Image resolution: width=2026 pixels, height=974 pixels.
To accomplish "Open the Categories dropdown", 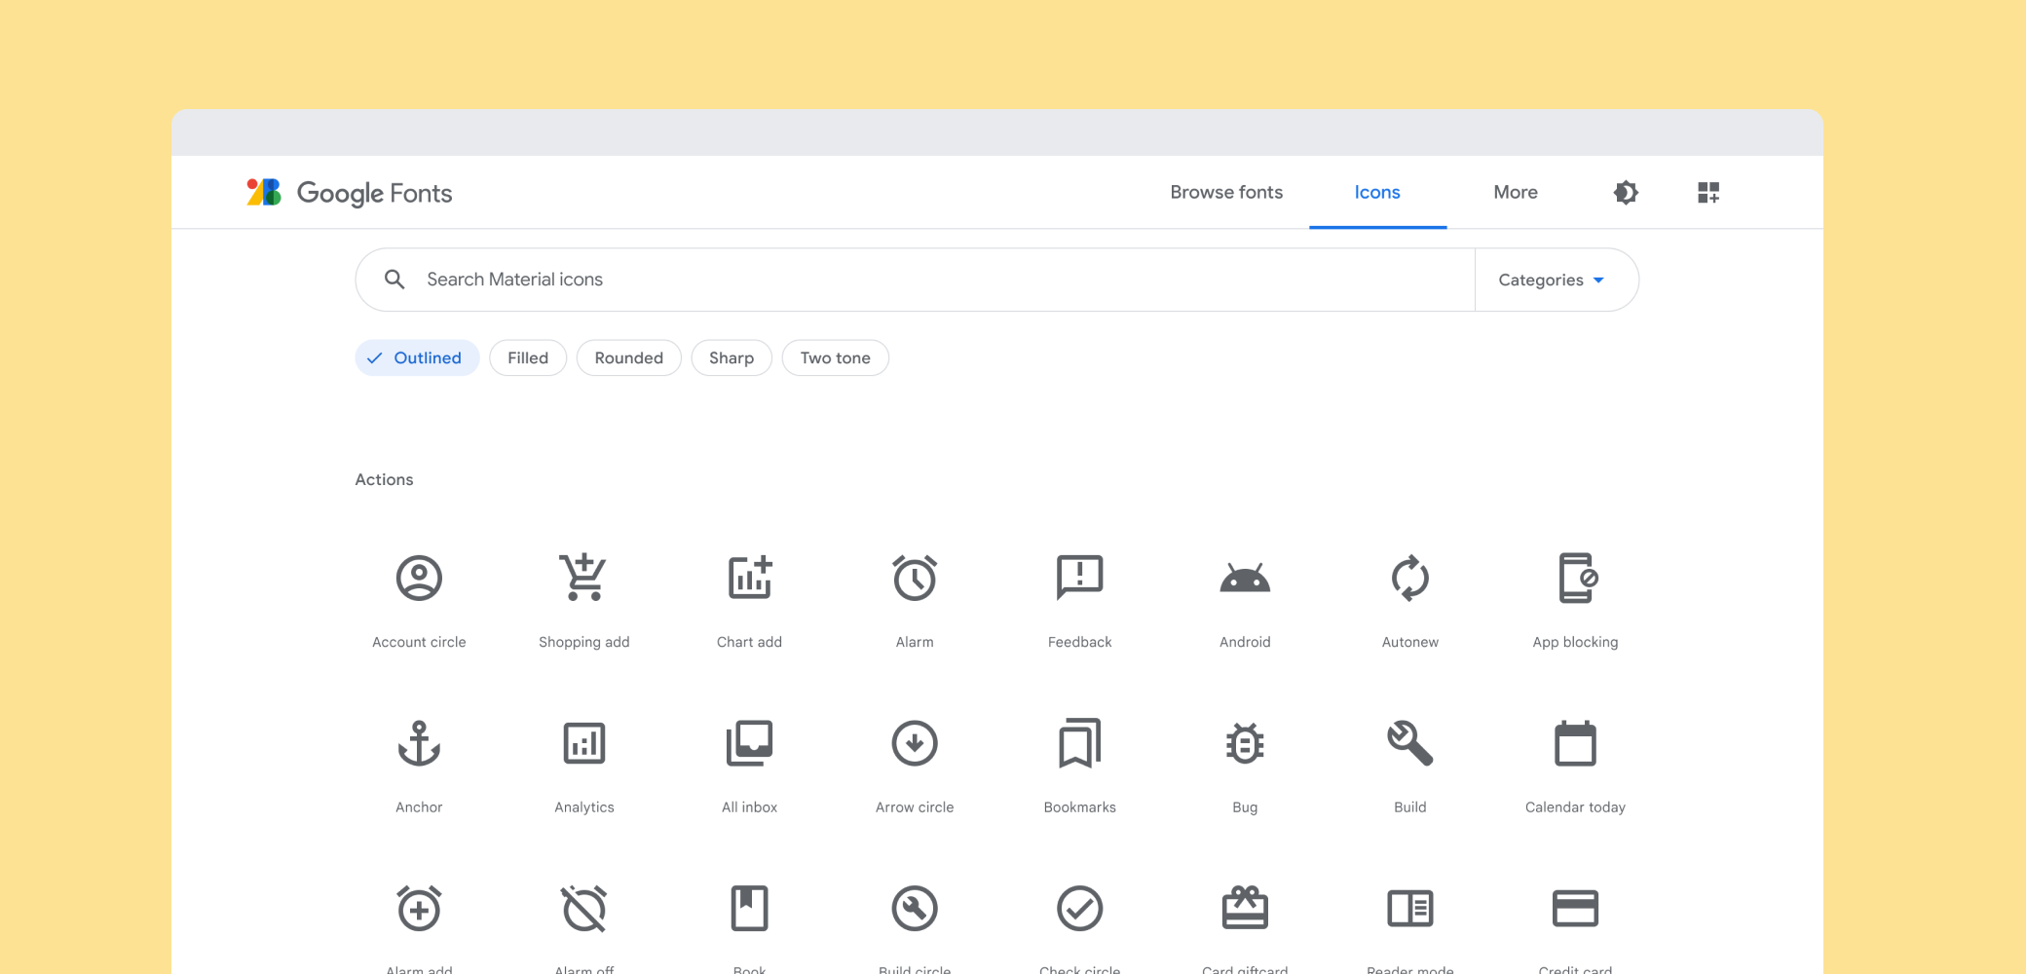I will [x=1555, y=280].
